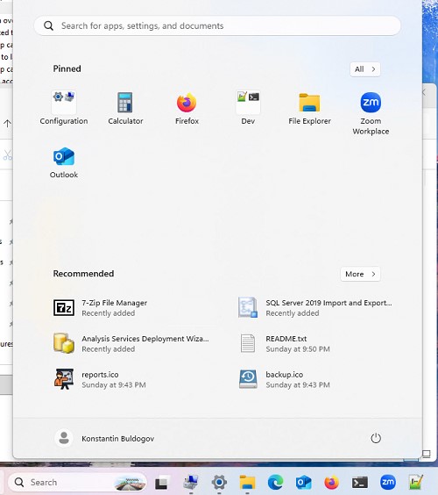Launch Microsoft Edge from the taskbar

[x=275, y=483]
